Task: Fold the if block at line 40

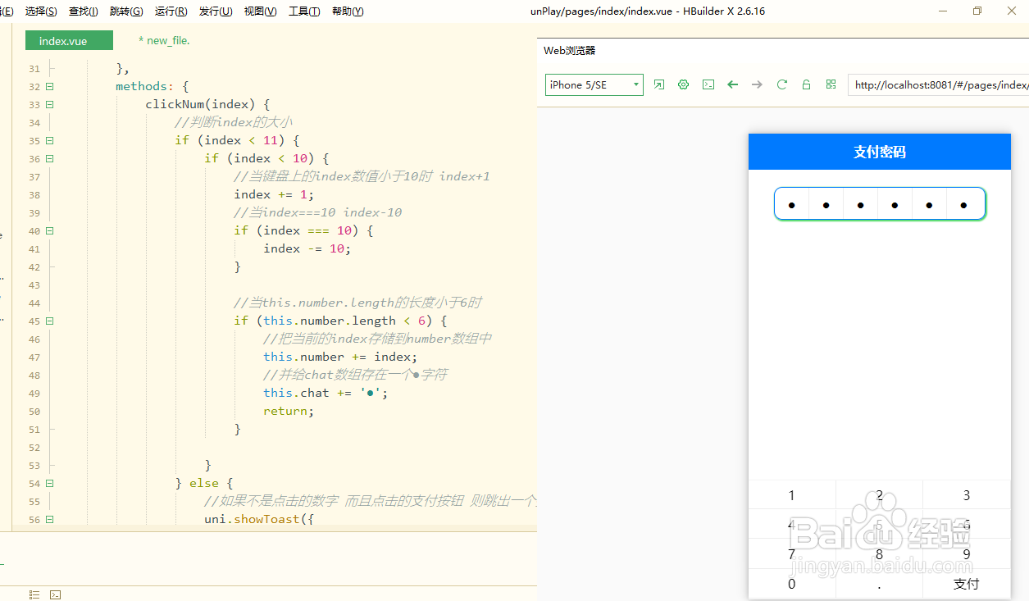Action: (50, 230)
